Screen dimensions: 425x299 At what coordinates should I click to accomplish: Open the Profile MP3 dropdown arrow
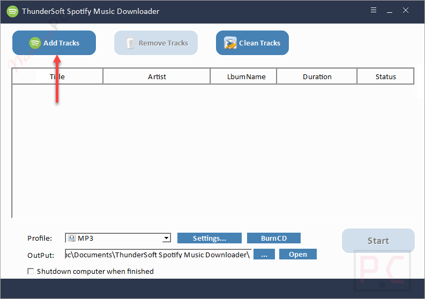pyautogui.click(x=166, y=238)
